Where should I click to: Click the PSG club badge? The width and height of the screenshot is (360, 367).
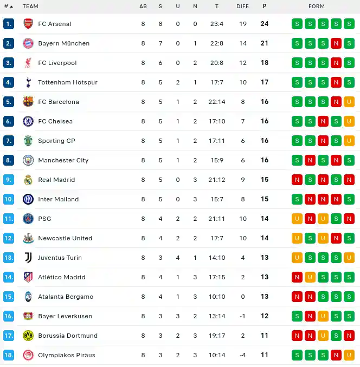tap(28, 219)
